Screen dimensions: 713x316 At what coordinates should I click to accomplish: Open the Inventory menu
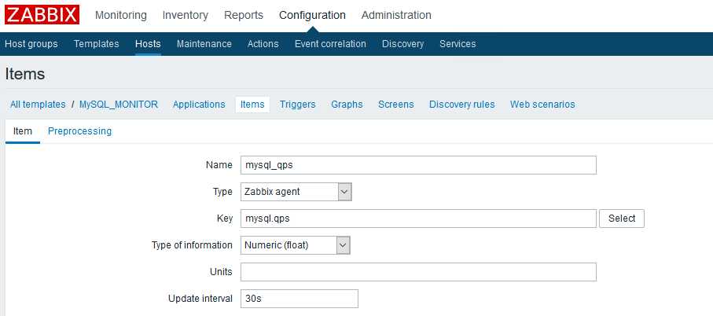click(x=185, y=15)
